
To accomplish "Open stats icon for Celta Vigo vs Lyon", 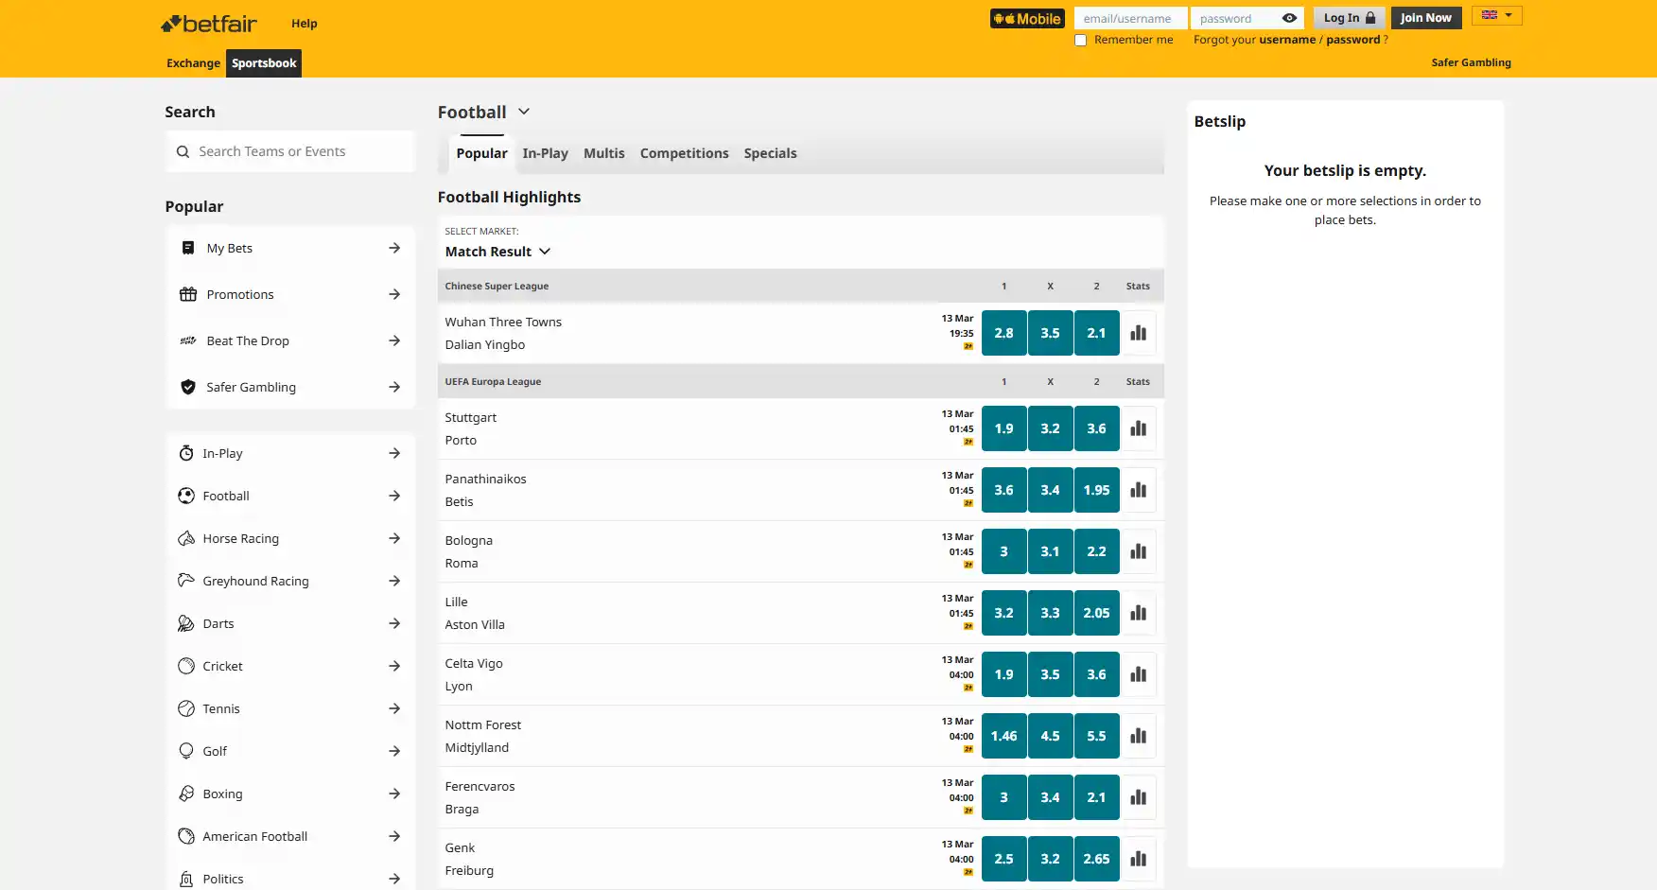I will tap(1138, 674).
